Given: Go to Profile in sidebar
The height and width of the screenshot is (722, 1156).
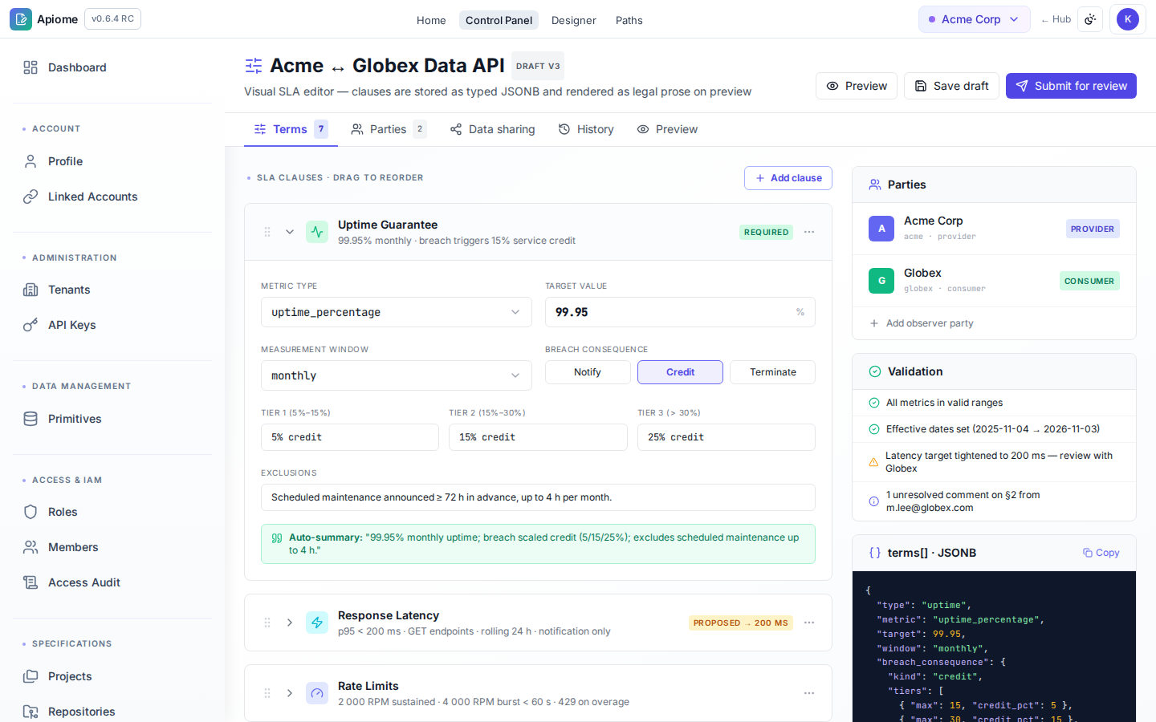Looking at the screenshot, I should pyautogui.click(x=112, y=161).
